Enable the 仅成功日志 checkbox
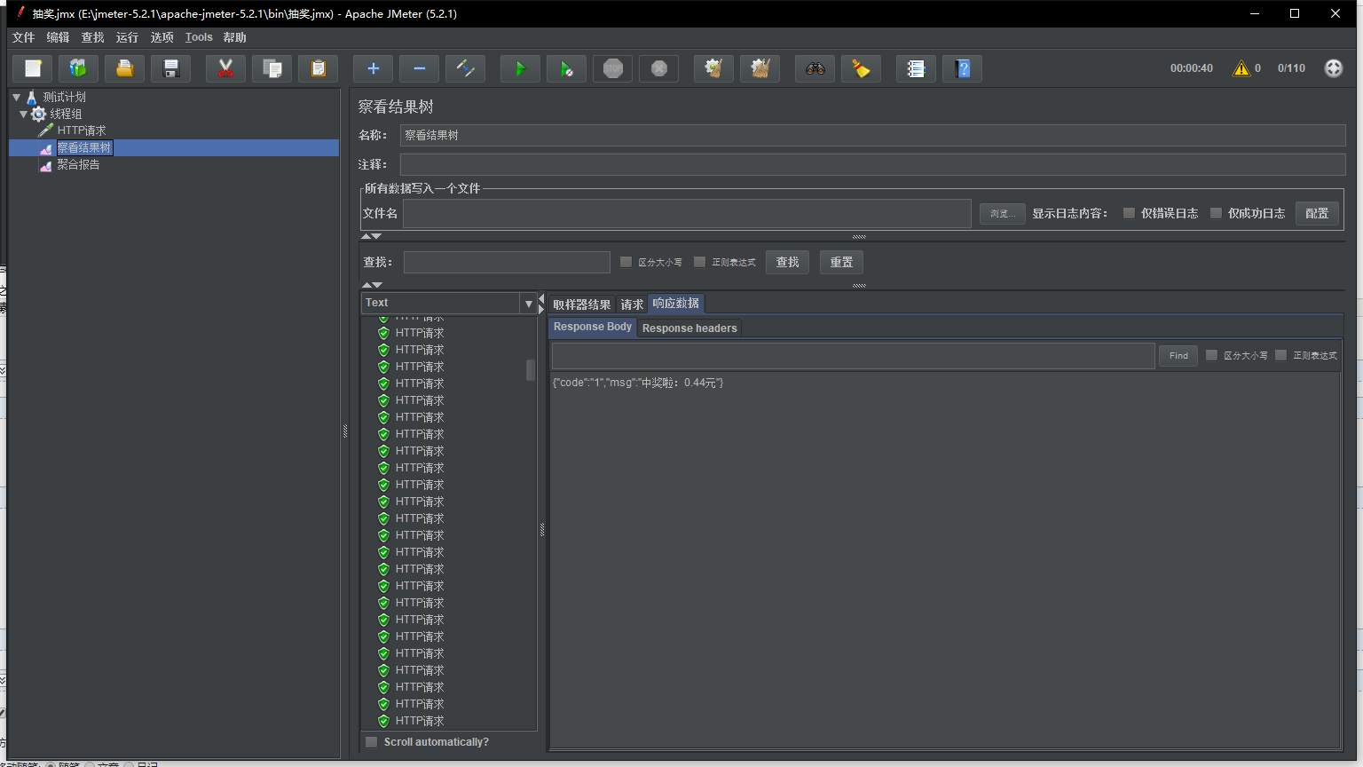Viewport: 1363px width, 767px height. (1216, 213)
